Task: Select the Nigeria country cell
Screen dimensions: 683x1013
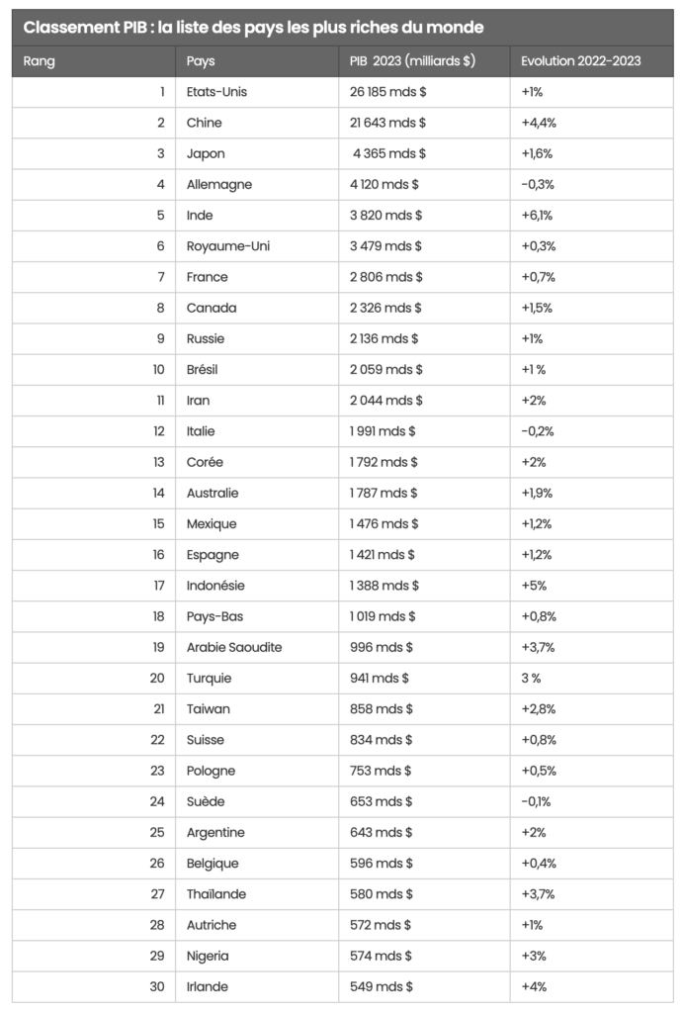Action: (x=208, y=956)
